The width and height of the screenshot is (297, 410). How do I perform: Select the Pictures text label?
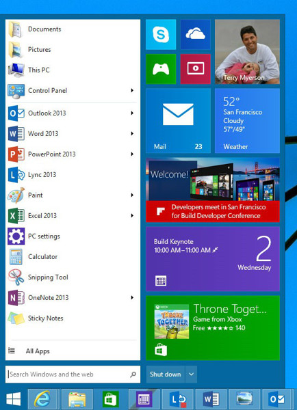pos(39,49)
